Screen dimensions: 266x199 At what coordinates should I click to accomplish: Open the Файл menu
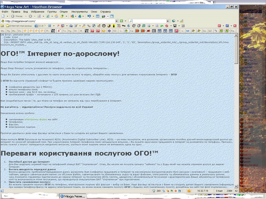(5, 12)
